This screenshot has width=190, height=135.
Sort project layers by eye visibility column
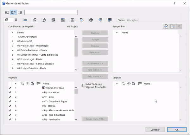pyautogui.click(x=28, y=83)
